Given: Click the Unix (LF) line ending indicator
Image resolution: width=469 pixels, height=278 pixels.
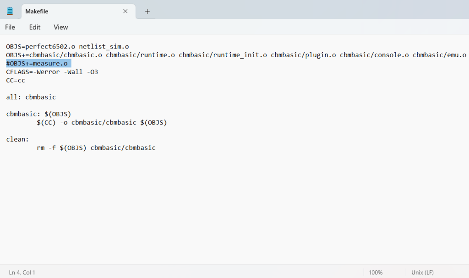Looking at the screenshot, I should click(422, 272).
